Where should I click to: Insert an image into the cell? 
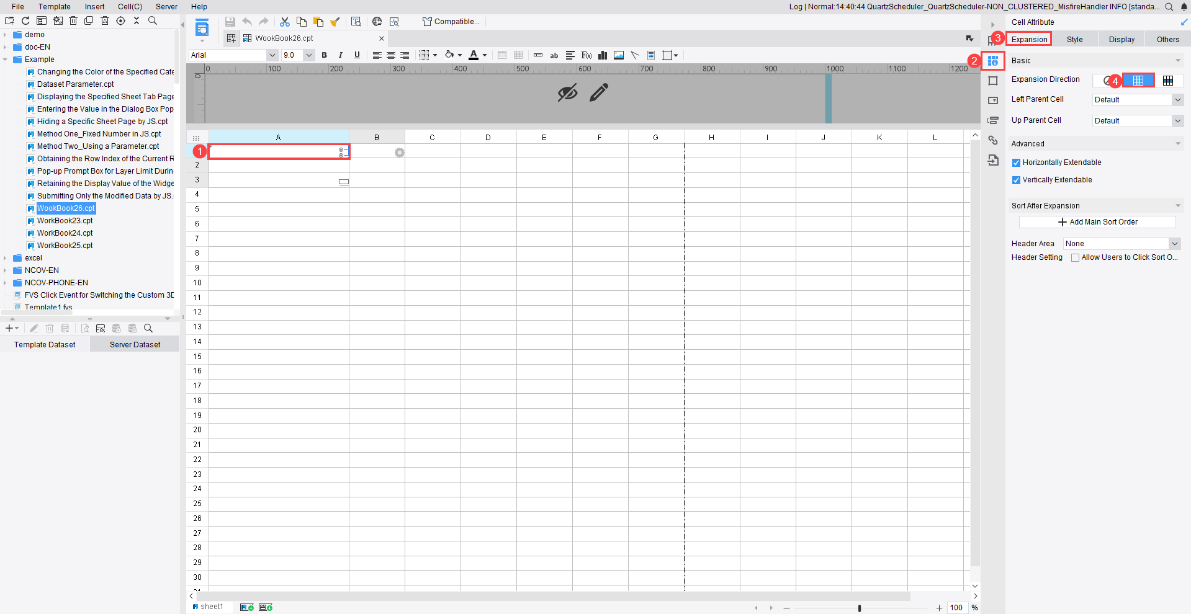(618, 55)
